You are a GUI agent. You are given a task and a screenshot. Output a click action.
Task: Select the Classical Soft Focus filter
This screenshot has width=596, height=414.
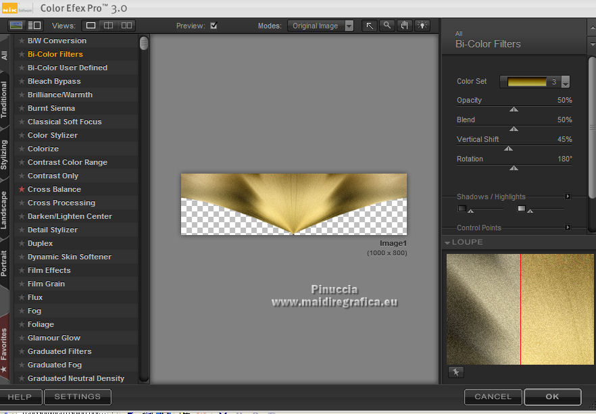pos(65,122)
